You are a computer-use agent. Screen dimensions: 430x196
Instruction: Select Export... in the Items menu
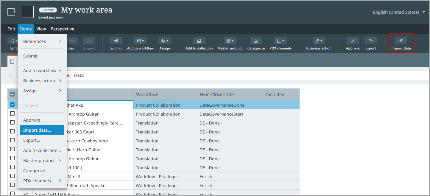click(x=32, y=140)
